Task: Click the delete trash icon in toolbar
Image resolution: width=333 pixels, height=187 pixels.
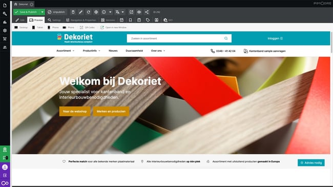Action: [x=73, y=12]
